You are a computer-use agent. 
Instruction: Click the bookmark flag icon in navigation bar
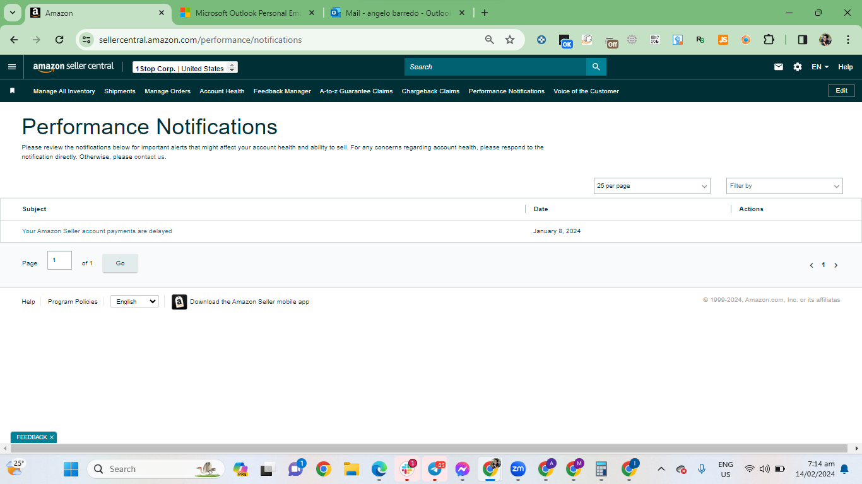pyautogui.click(x=12, y=91)
